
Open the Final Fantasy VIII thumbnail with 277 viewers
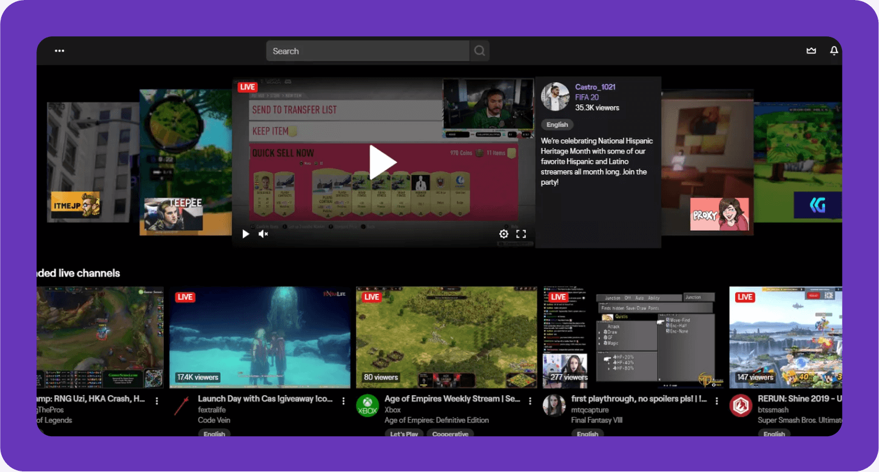(x=633, y=337)
